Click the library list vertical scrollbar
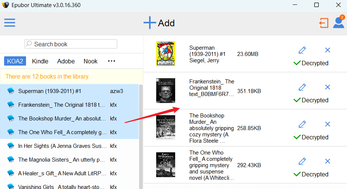347x189 pixels. [x=141, y=137]
